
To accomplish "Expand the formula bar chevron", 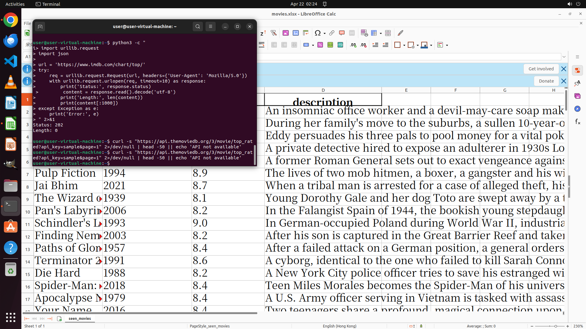I will click(564, 57).
